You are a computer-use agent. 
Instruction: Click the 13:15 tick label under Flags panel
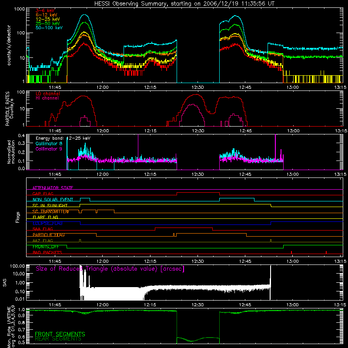click(x=340, y=261)
